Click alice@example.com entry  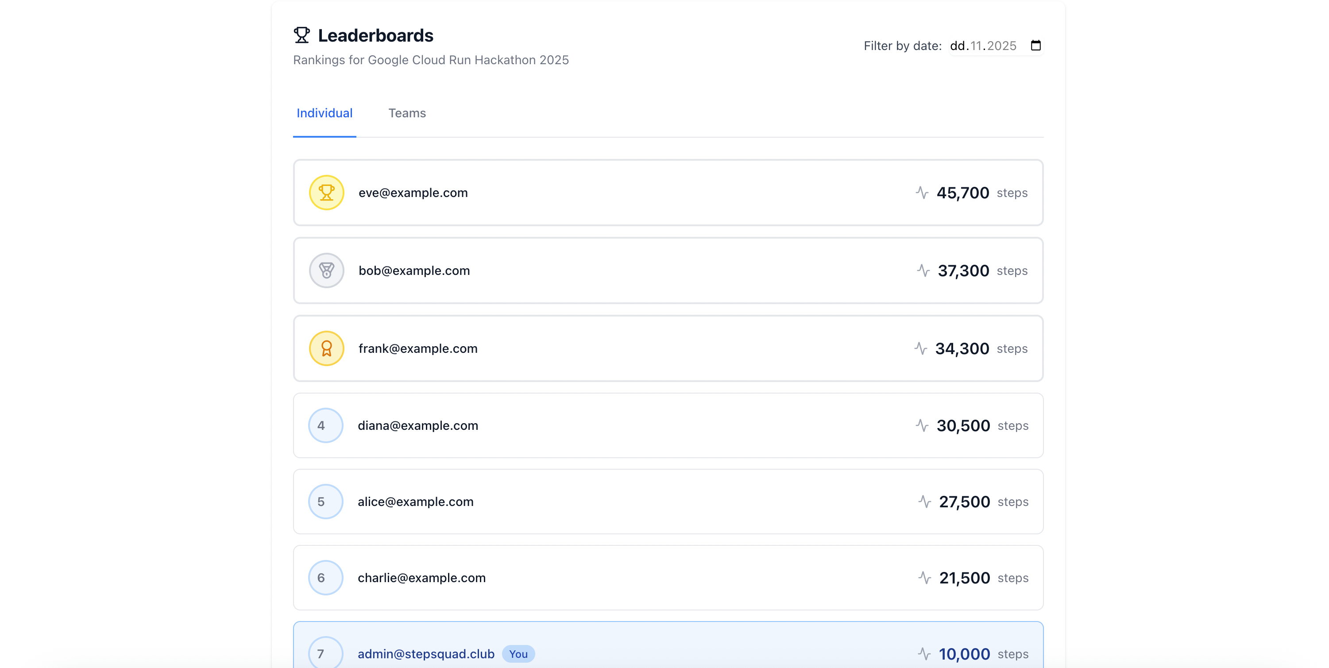[x=415, y=502]
